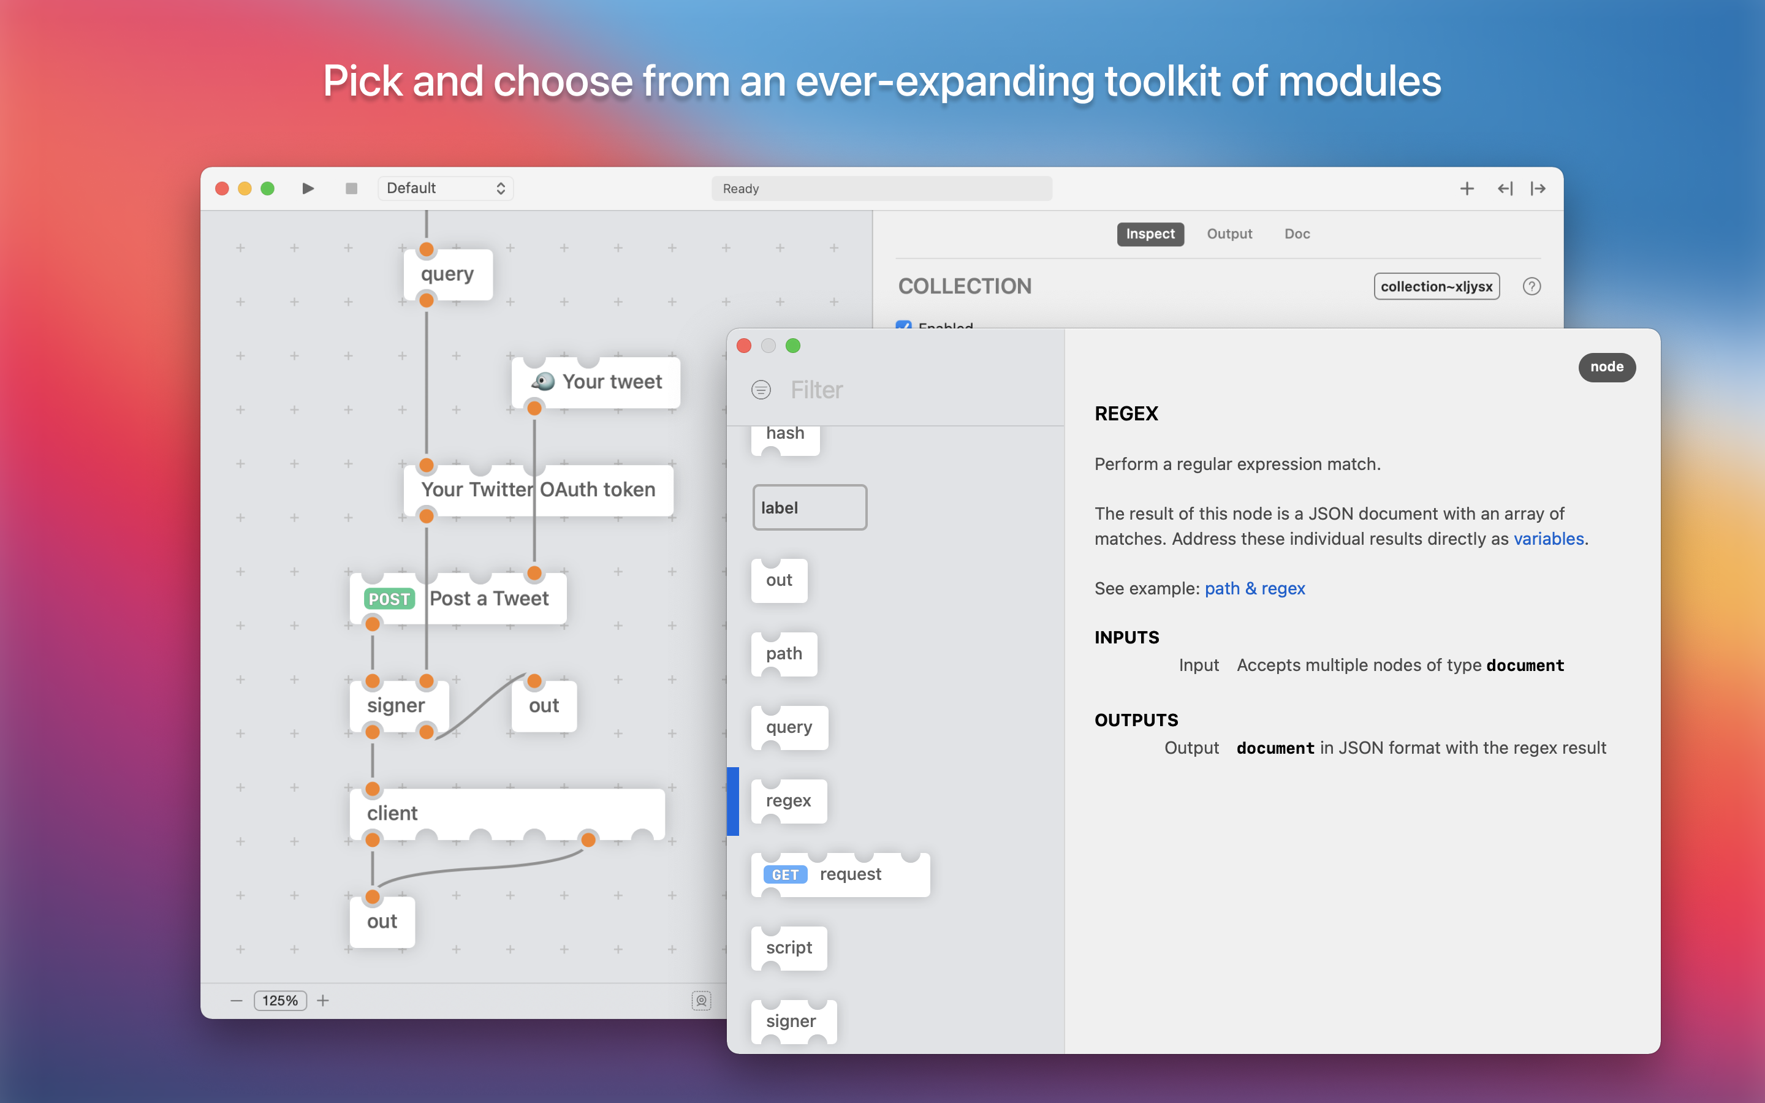Switch to the Doc tab

1297,234
